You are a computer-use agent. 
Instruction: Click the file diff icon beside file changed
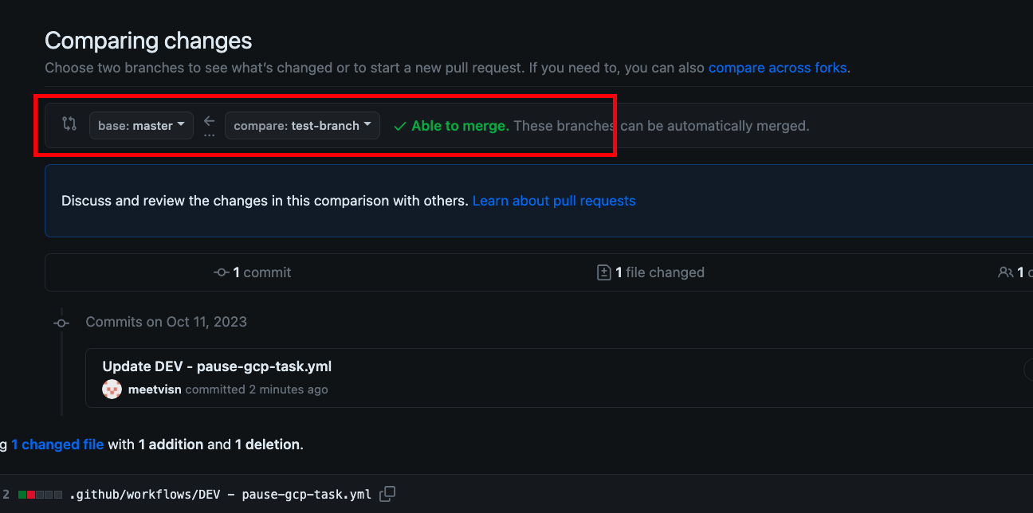tap(604, 272)
